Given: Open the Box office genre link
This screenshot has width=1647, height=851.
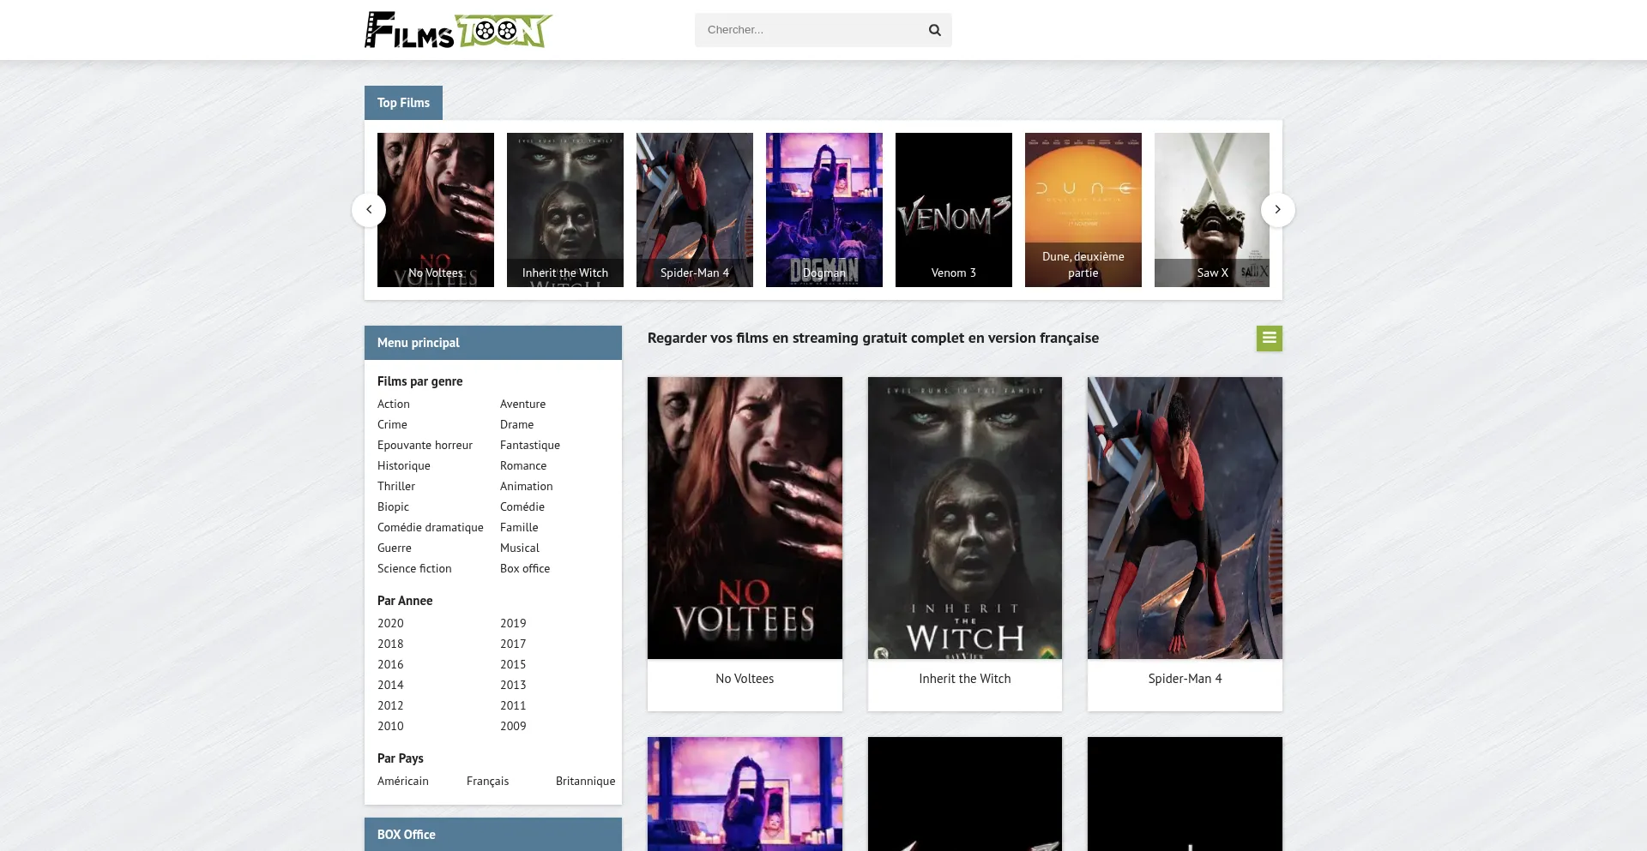Looking at the screenshot, I should click(x=525, y=569).
